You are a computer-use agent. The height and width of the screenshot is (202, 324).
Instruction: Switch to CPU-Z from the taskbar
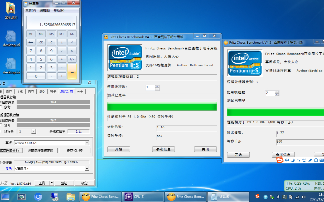click(x=144, y=197)
